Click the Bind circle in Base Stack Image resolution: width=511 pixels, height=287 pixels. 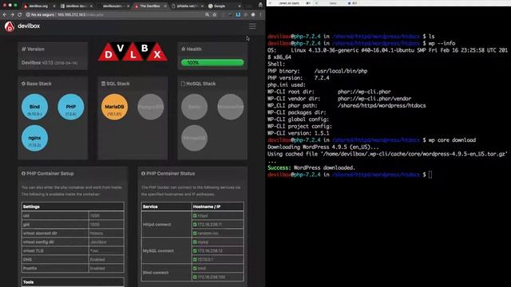coord(34,107)
